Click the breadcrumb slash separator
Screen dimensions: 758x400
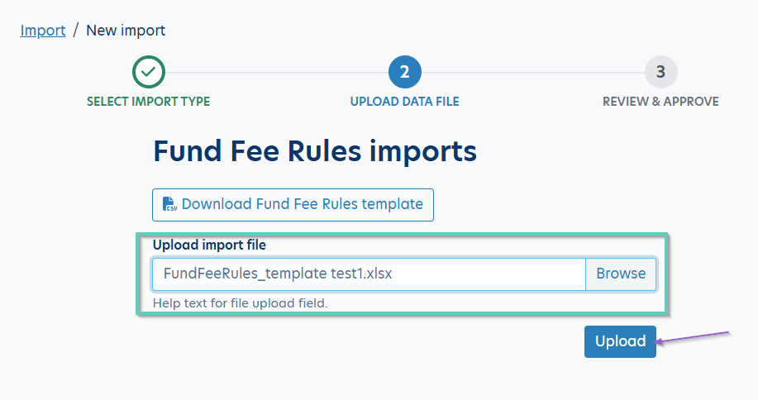[x=75, y=31]
